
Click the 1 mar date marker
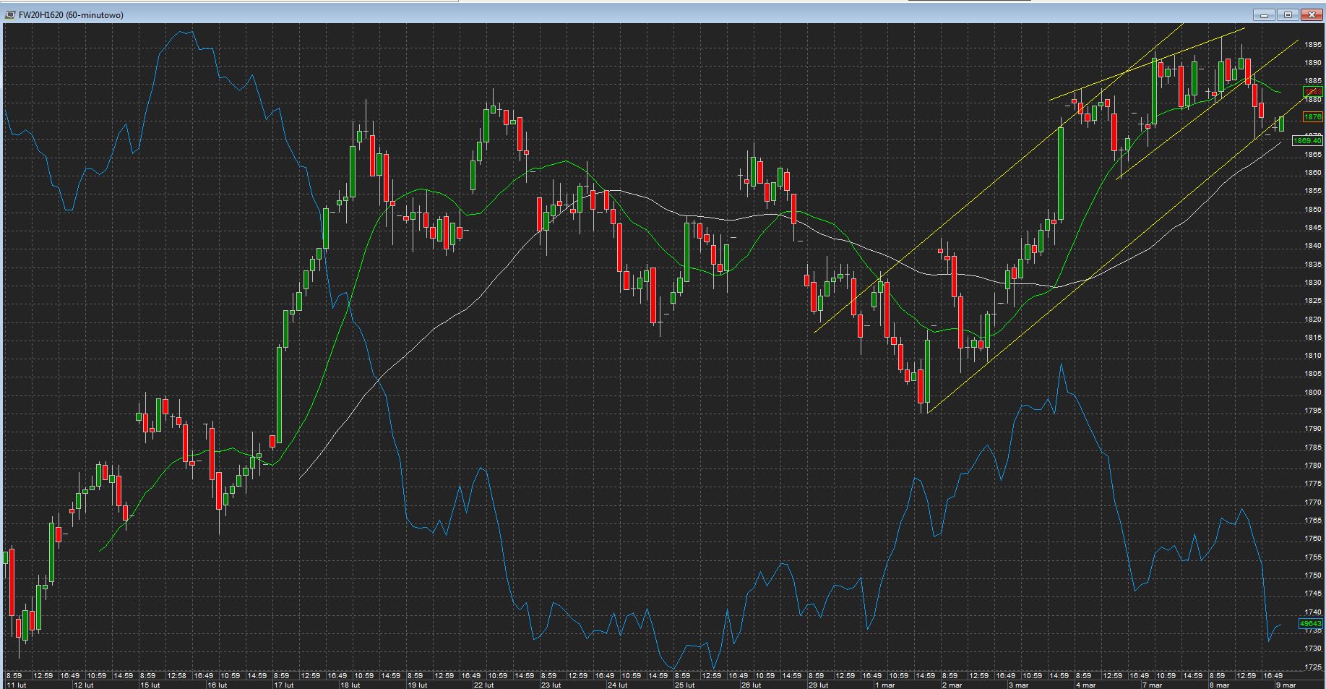pyautogui.click(x=884, y=685)
